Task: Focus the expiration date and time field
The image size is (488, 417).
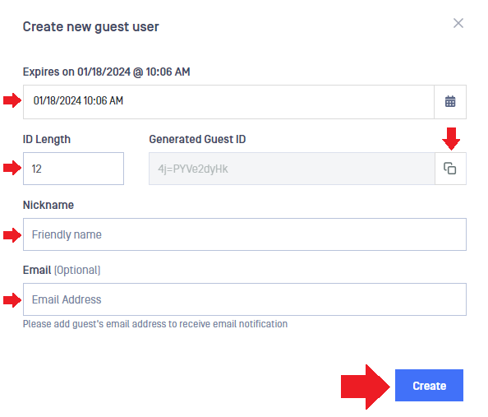Action: point(228,102)
